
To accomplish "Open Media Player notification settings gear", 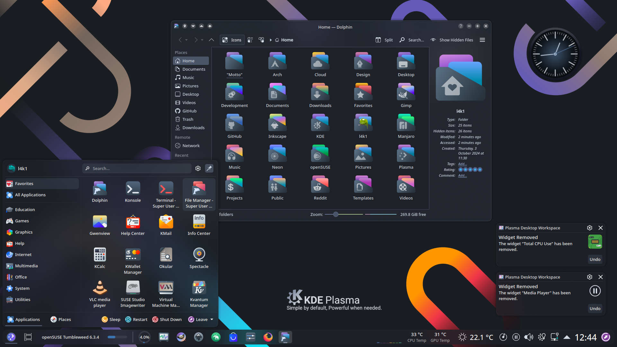I will coord(590,277).
